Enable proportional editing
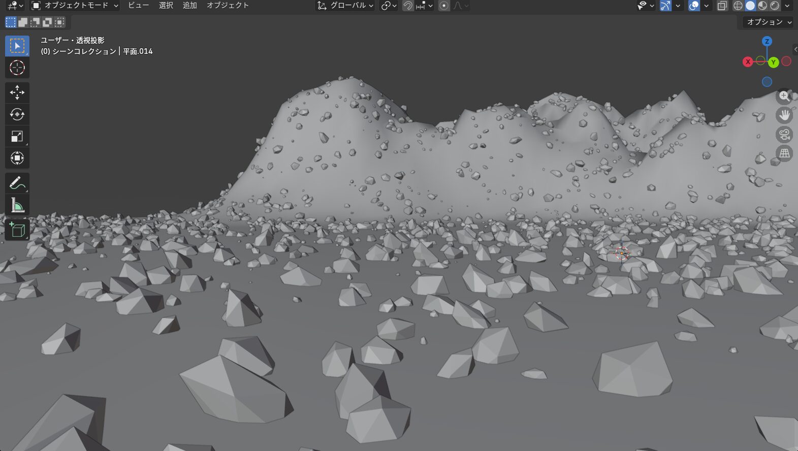 coord(444,6)
